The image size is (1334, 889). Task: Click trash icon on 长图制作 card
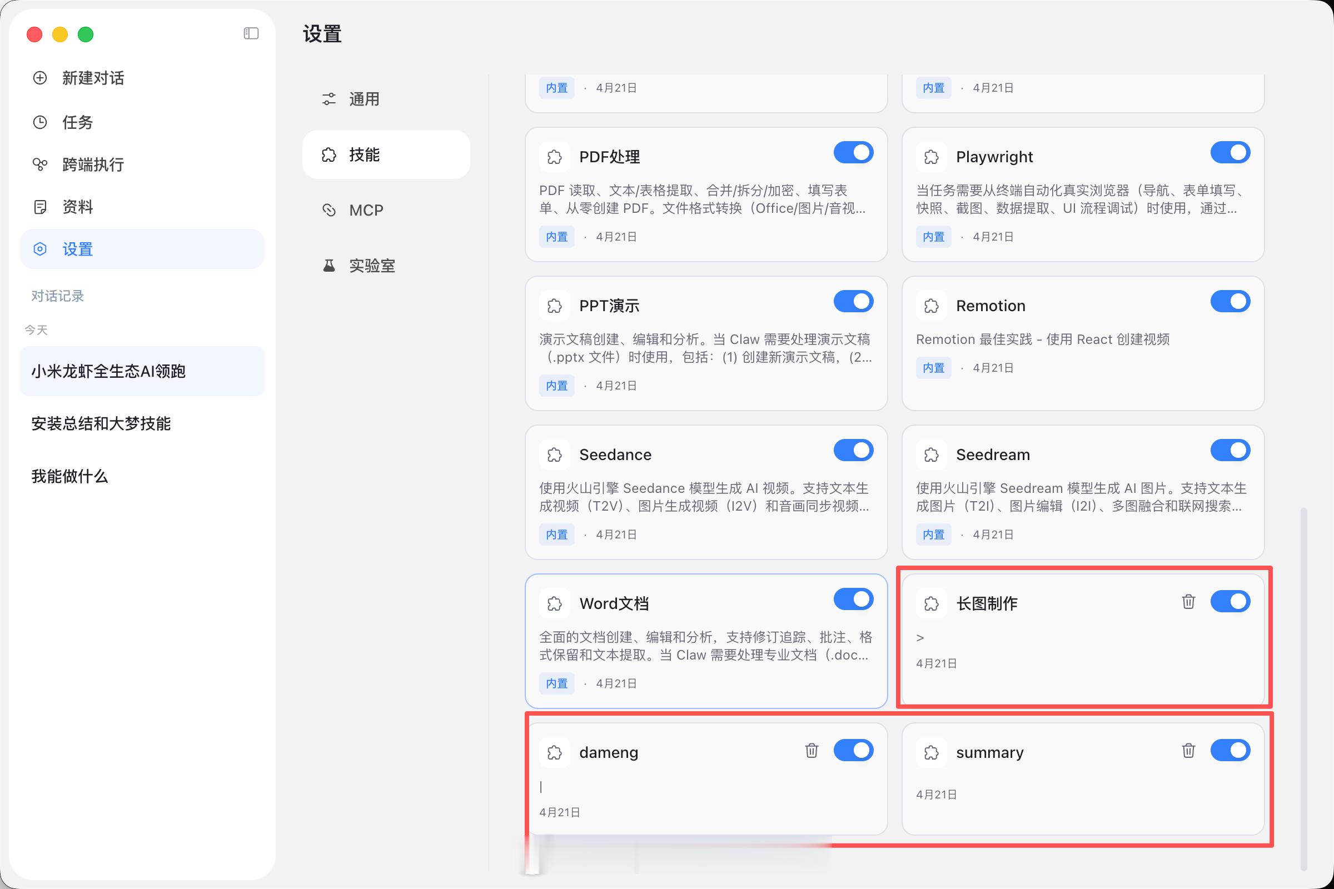[1188, 602]
